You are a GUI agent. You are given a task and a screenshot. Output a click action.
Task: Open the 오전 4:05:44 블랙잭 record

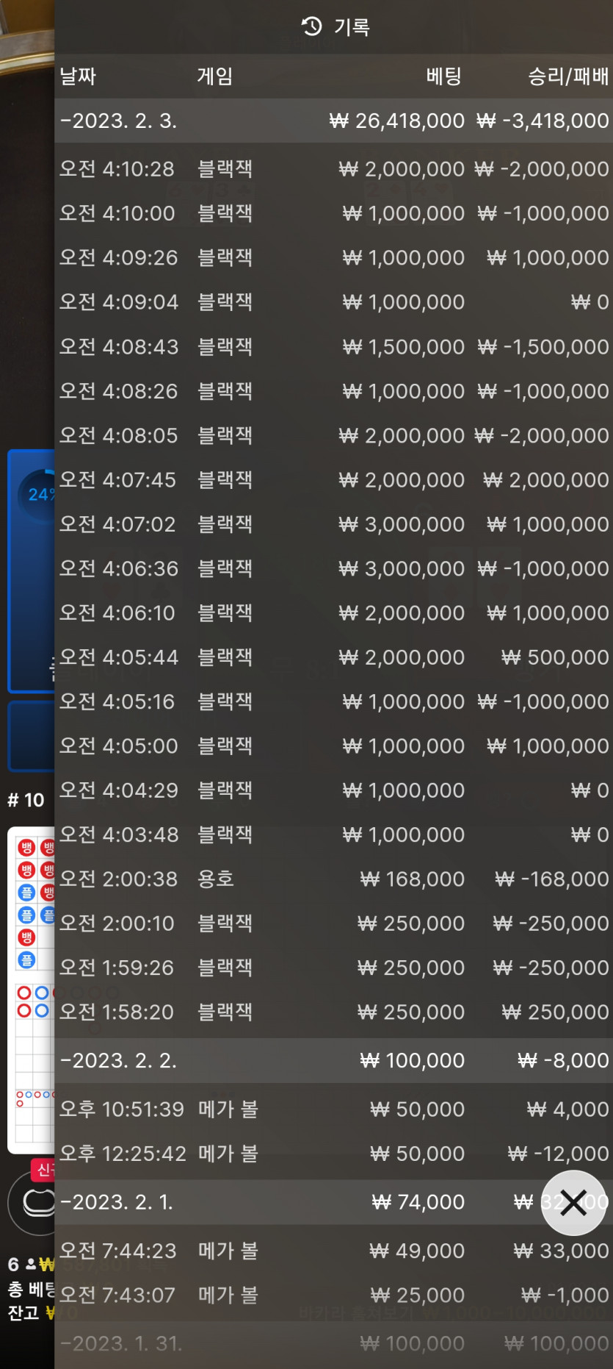tap(333, 657)
